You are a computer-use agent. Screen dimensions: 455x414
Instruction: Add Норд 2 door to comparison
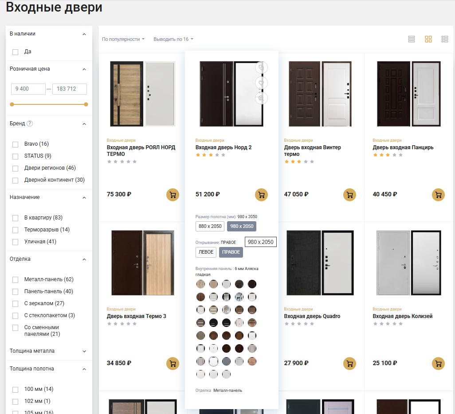click(x=262, y=68)
